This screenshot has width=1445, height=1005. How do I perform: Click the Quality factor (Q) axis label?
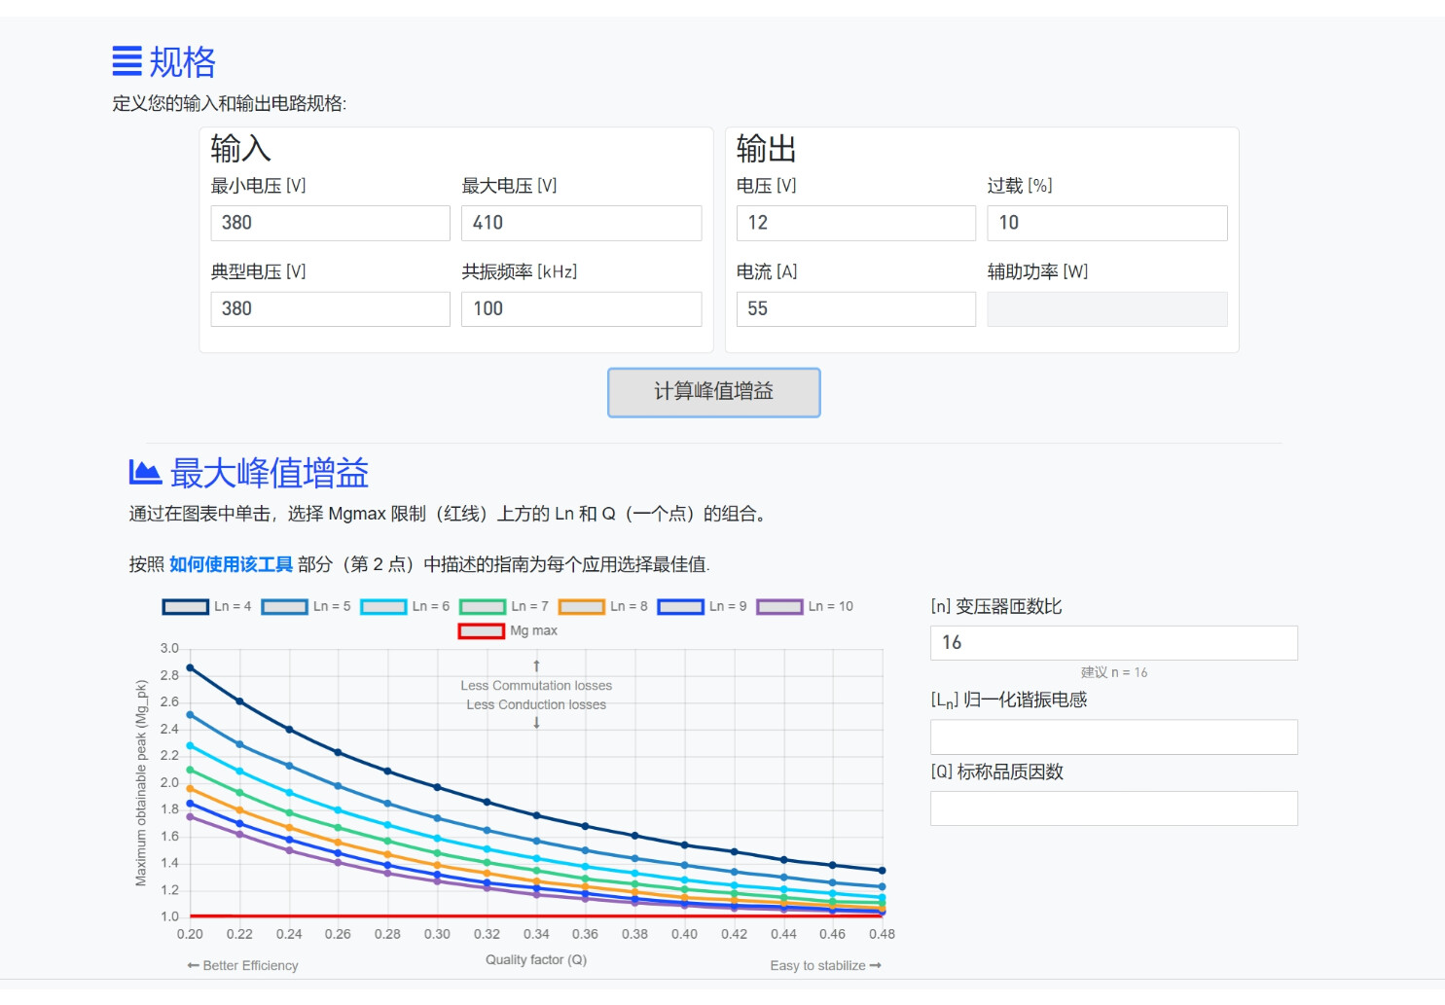[x=536, y=960]
